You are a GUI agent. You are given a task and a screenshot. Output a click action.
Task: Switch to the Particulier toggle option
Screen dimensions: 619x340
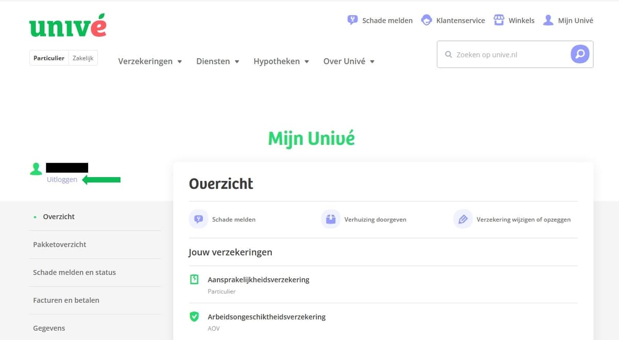49,58
